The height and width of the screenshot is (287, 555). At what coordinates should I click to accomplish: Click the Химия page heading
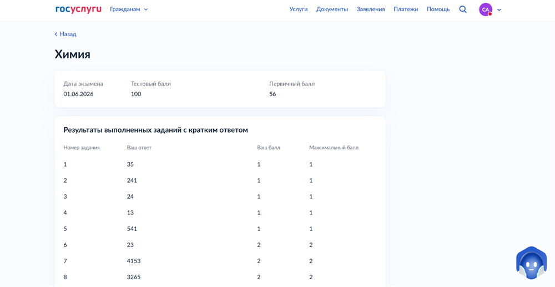pyautogui.click(x=73, y=54)
